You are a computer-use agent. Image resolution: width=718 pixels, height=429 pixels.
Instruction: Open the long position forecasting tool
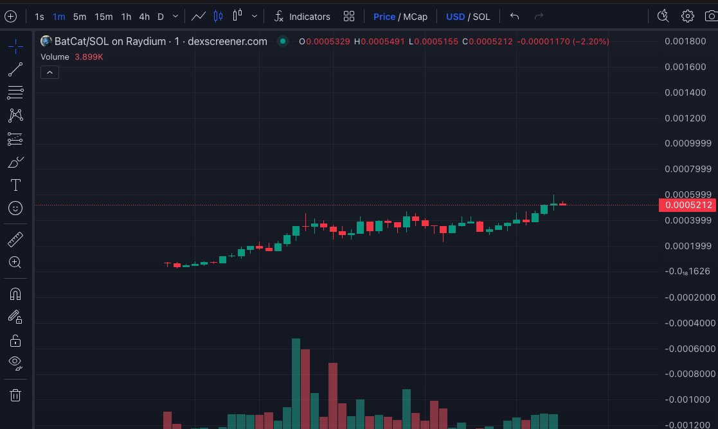point(15,139)
